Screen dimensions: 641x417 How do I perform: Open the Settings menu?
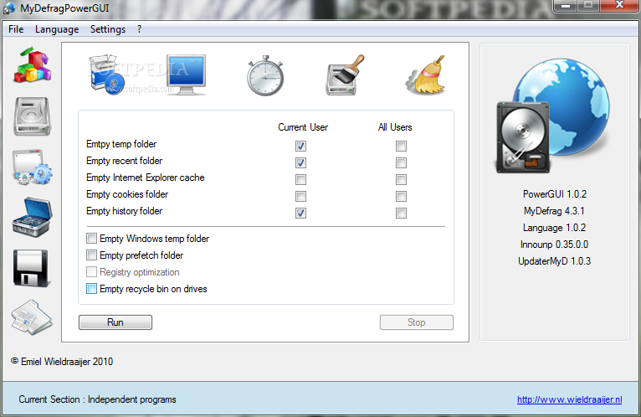(108, 29)
